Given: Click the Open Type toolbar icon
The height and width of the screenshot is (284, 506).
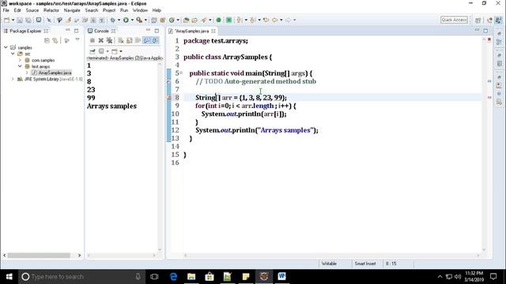Looking at the screenshot, I should [x=187, y=20].
